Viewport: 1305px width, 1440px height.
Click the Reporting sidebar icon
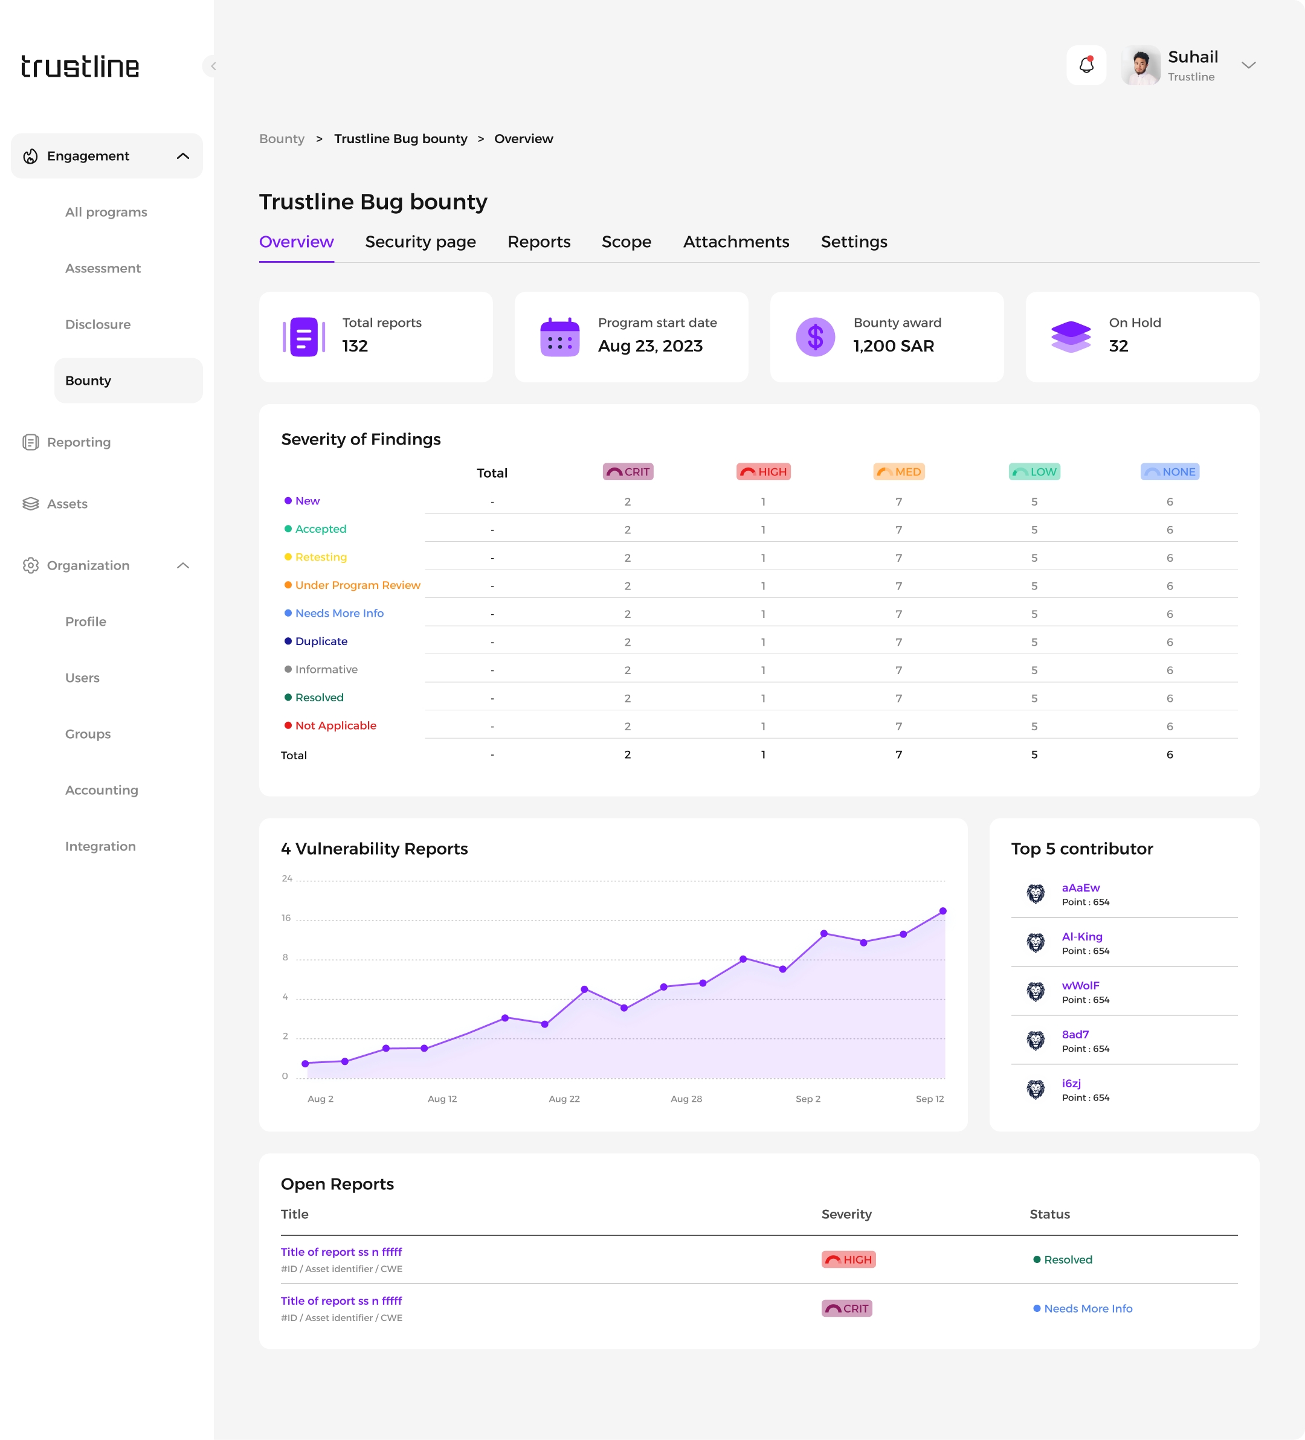click(31, 442)
